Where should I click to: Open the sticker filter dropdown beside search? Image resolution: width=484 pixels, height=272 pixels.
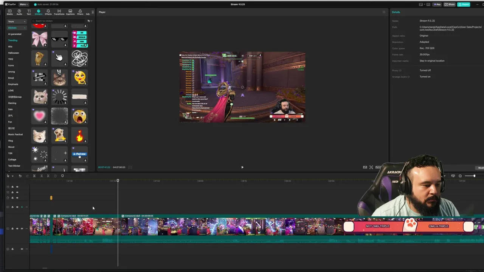tap(89, 21)
